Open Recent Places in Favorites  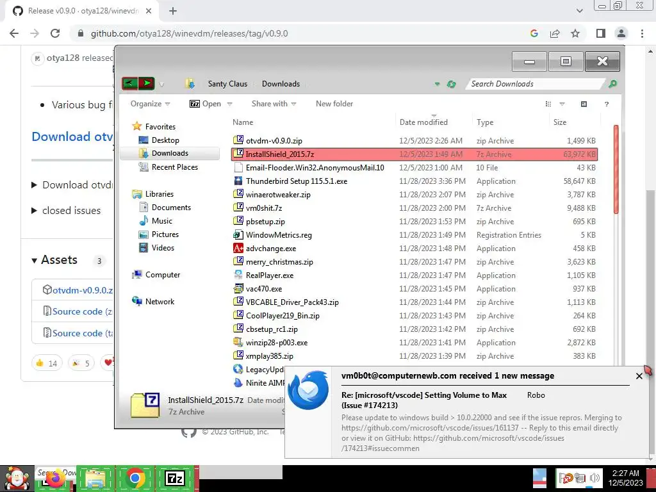(175, 167)
